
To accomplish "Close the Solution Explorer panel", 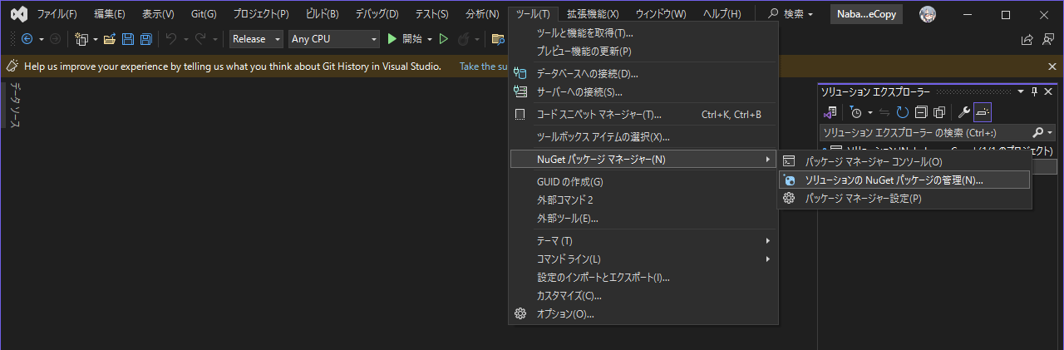I will (x=1048, y=91).
